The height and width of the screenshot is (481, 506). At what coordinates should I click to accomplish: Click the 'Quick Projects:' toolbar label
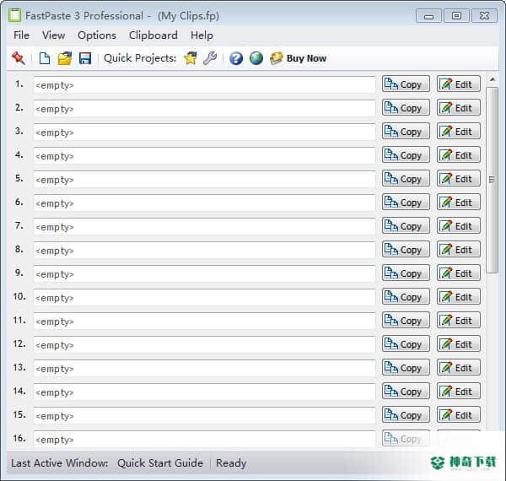140,58
